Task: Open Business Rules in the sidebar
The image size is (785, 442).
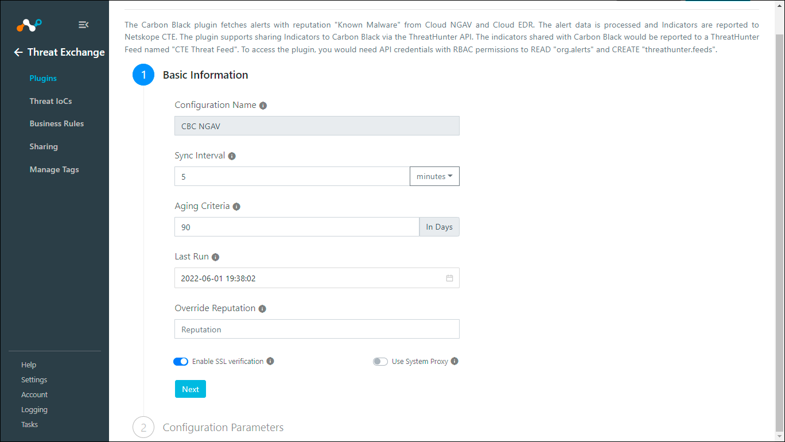Action: (x=57, y=123)
